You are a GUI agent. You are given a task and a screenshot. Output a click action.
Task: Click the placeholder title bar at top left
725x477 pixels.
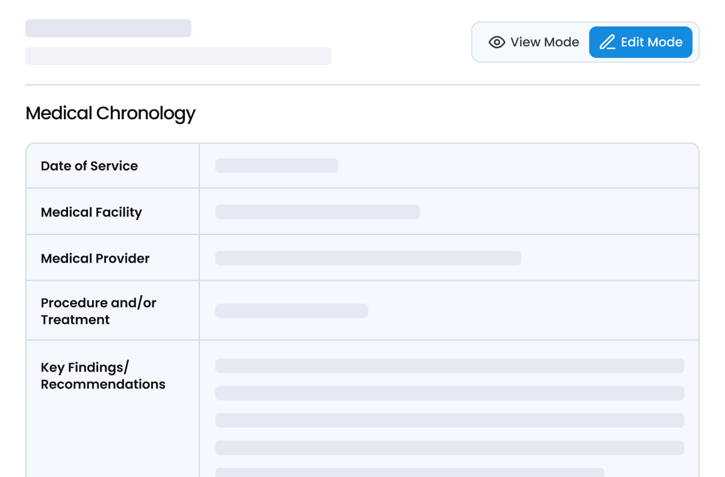point(108,28)
